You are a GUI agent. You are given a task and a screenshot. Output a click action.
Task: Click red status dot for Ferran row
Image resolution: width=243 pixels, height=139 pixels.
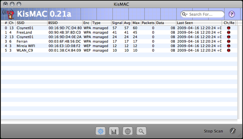229,42
